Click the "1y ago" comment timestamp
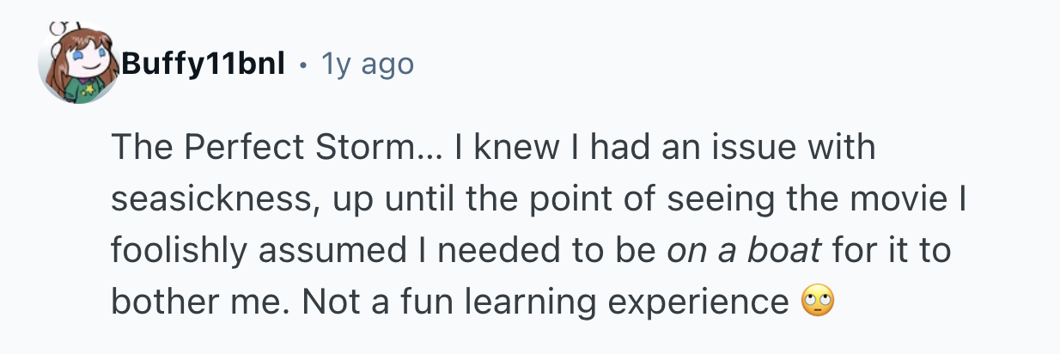The height and width of the screenshot is (354, 1060). pos(367,64)
